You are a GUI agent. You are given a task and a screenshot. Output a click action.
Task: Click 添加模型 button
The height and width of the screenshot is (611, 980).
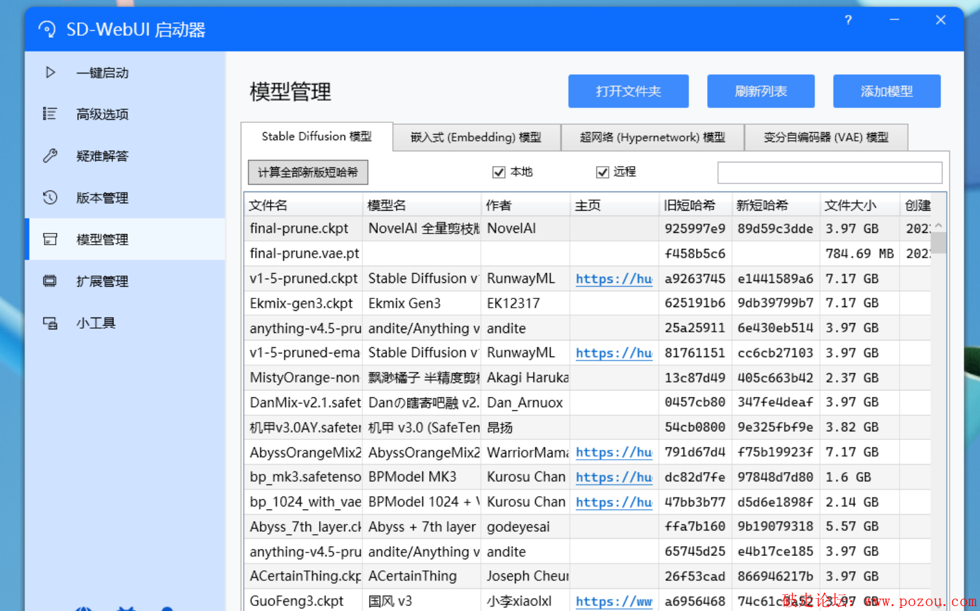tap(887, 91)
